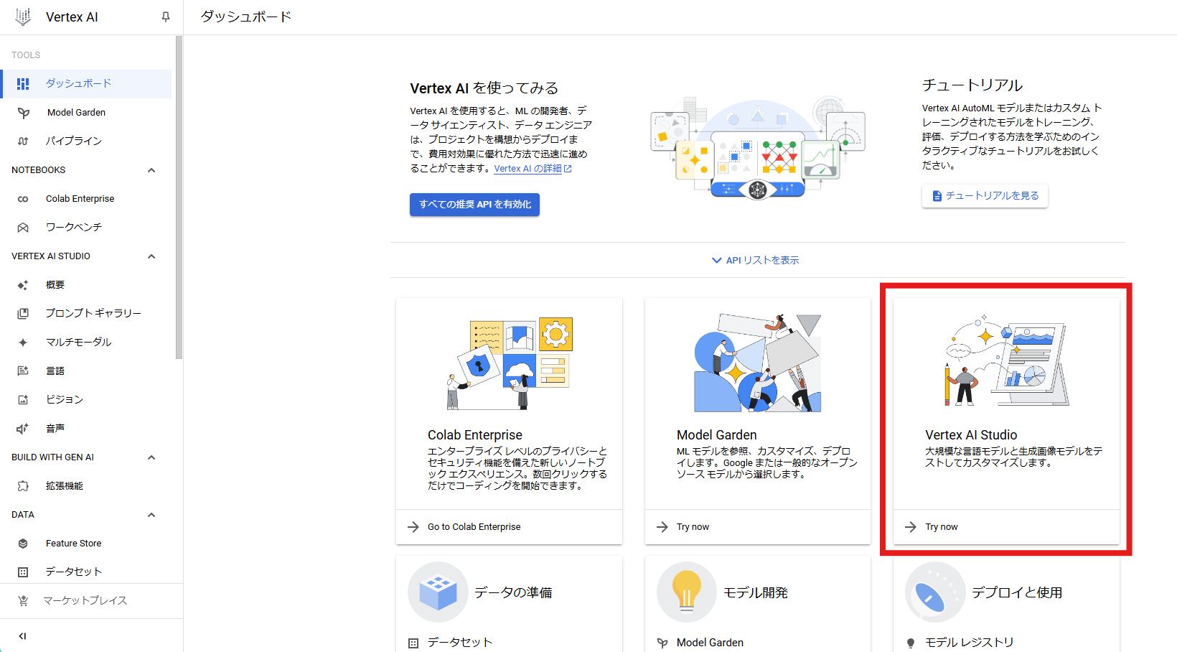This screenshot has height=652, width=1177.
Task: Click the Colab Enterprise card illustration
Action: pyautogui.click(x=510, y=363)
